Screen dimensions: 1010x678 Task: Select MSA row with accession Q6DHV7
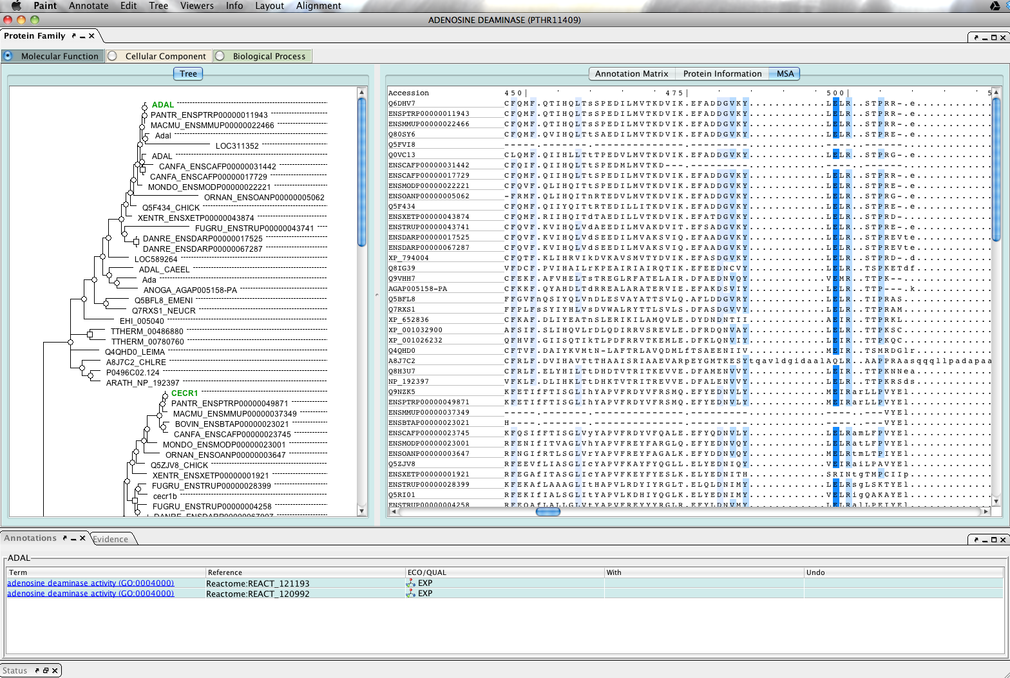(x=689, y=103)
